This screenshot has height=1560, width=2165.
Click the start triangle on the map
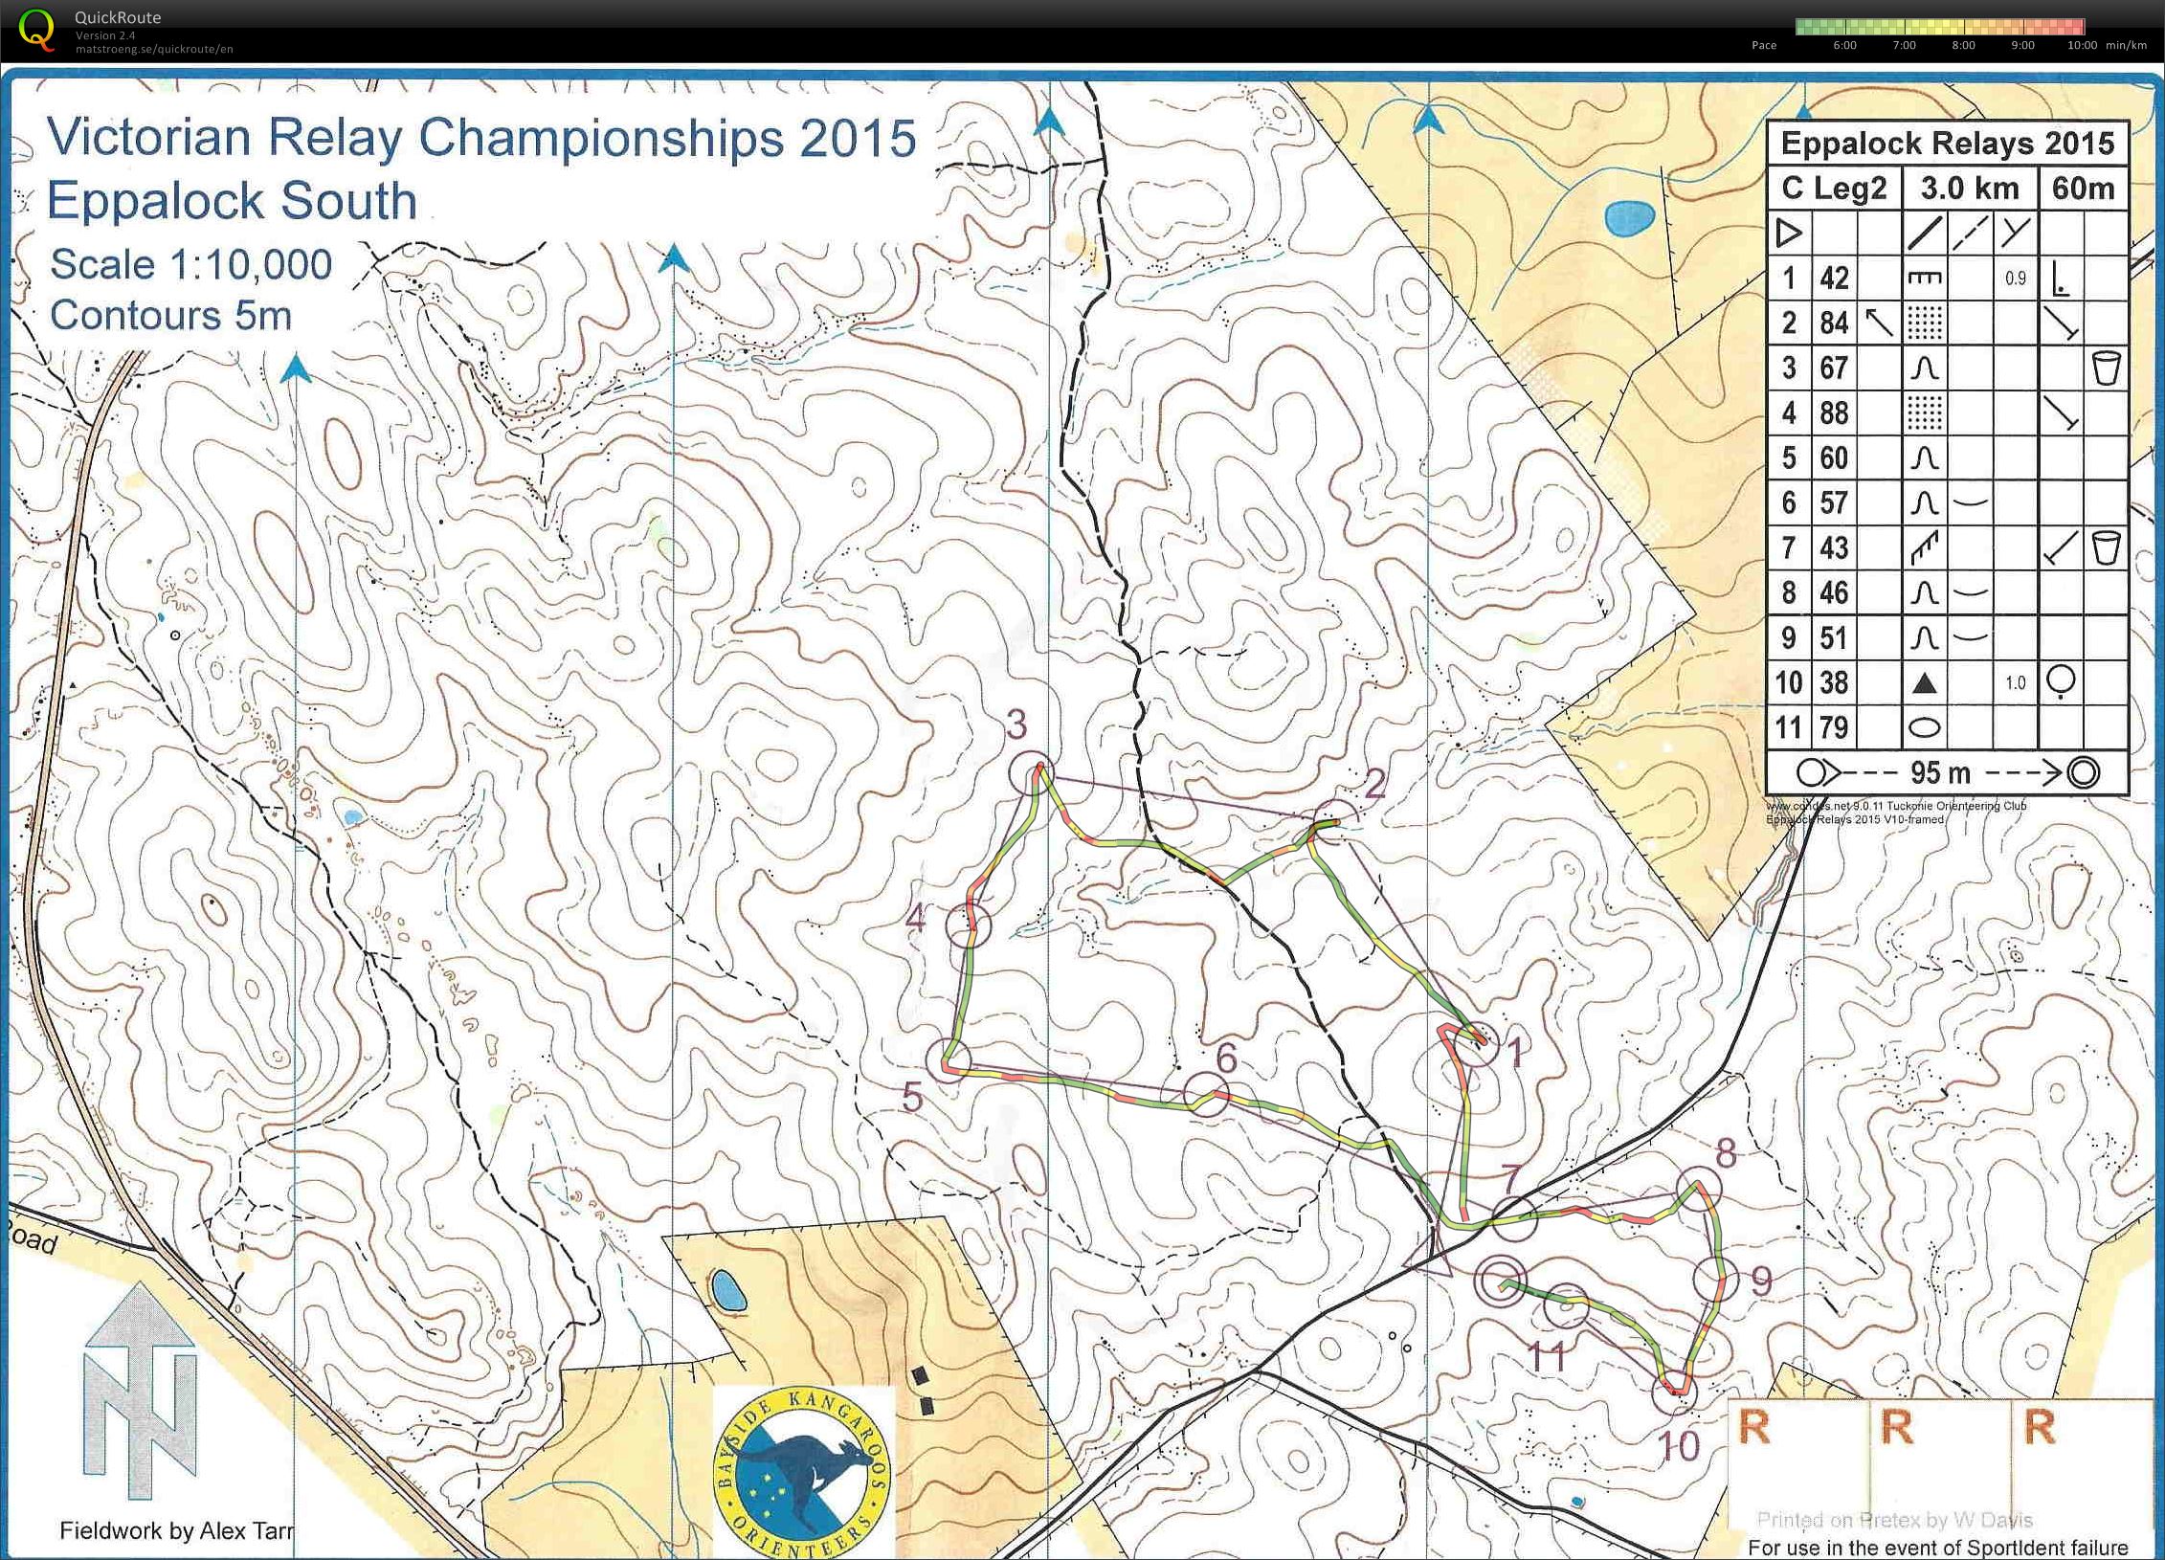[1431, 1257]
